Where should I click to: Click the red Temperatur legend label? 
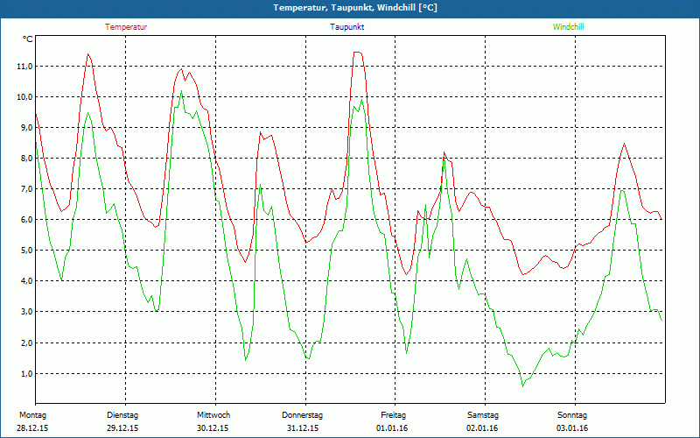pos(126,27)
